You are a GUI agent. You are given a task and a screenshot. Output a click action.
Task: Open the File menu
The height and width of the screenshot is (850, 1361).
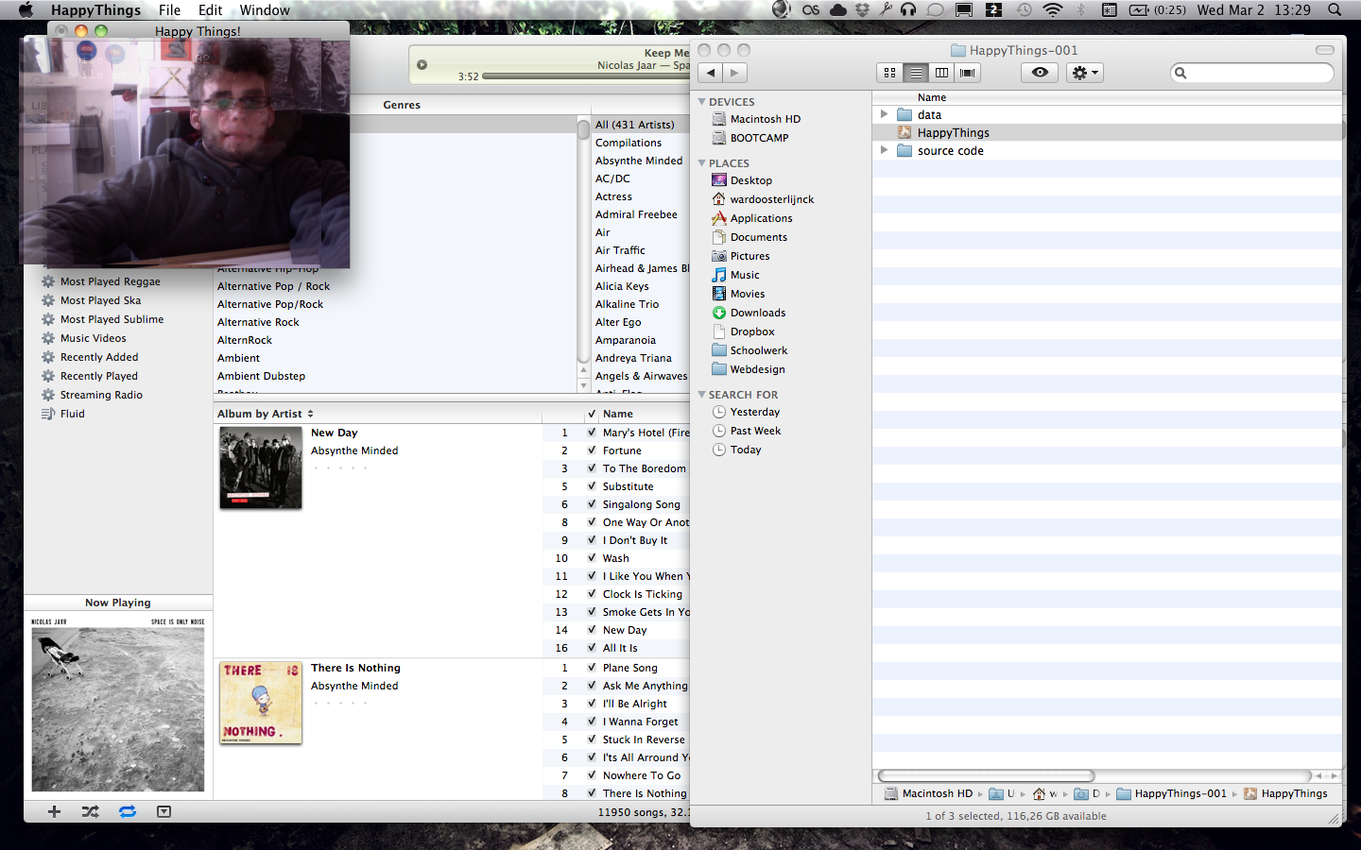[x=169, y=10]
